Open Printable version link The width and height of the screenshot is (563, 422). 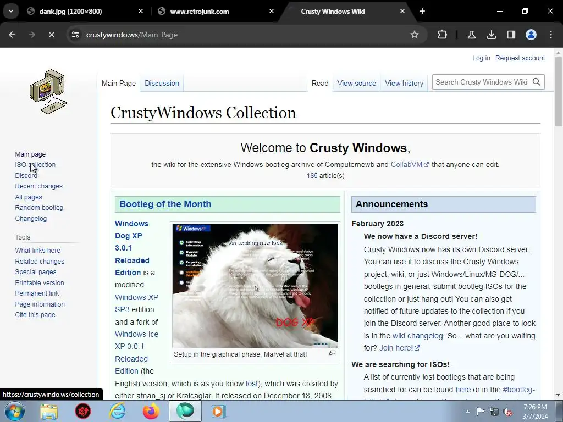[40, 283]
